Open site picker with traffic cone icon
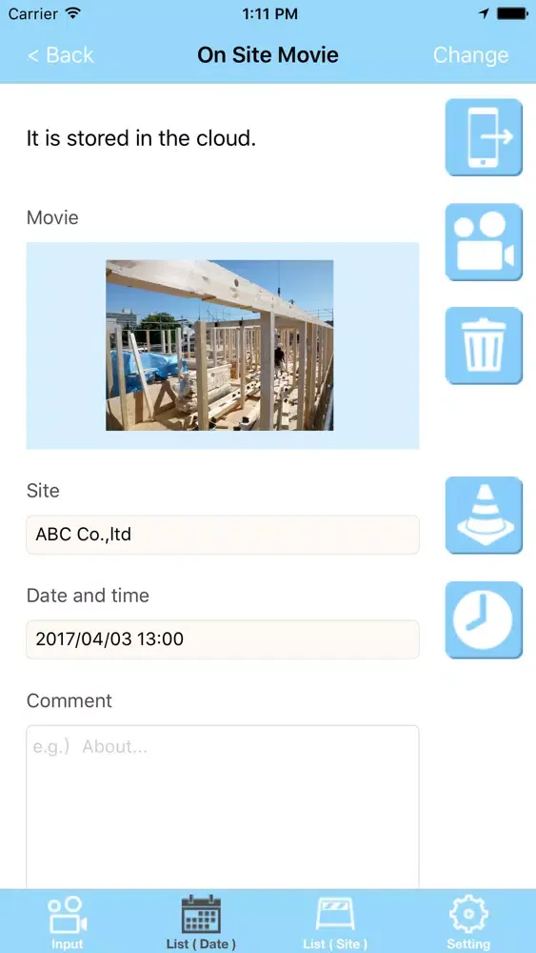 pos(484,516)
